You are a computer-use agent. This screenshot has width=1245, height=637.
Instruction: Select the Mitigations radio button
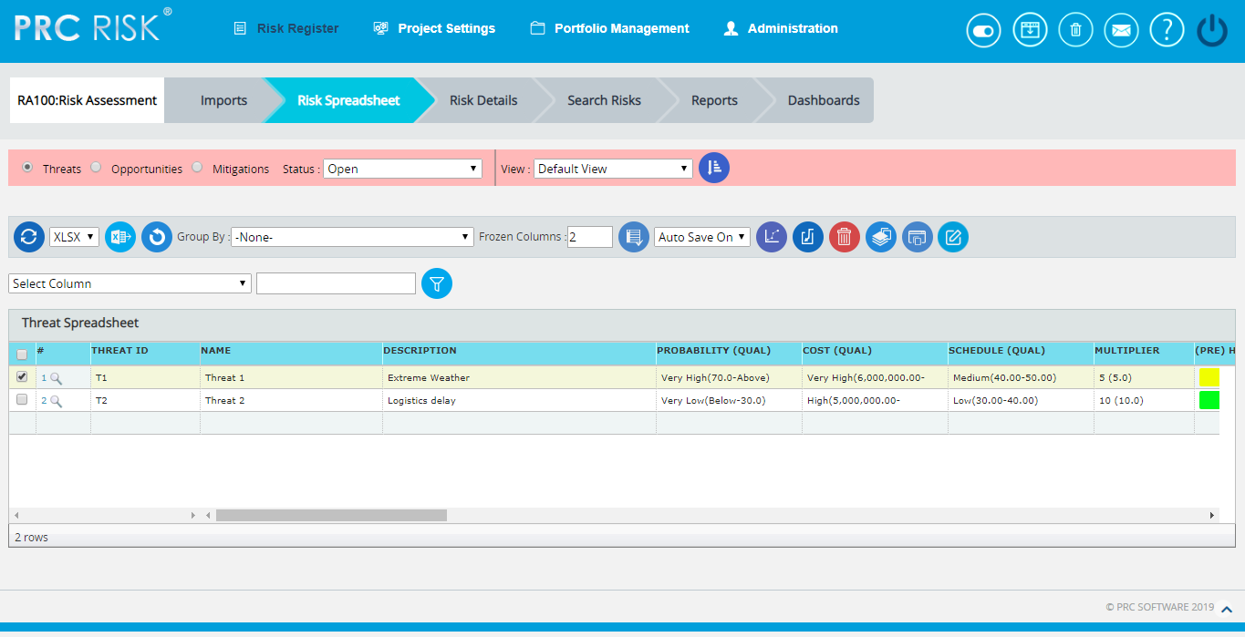(x=197, y=168)
